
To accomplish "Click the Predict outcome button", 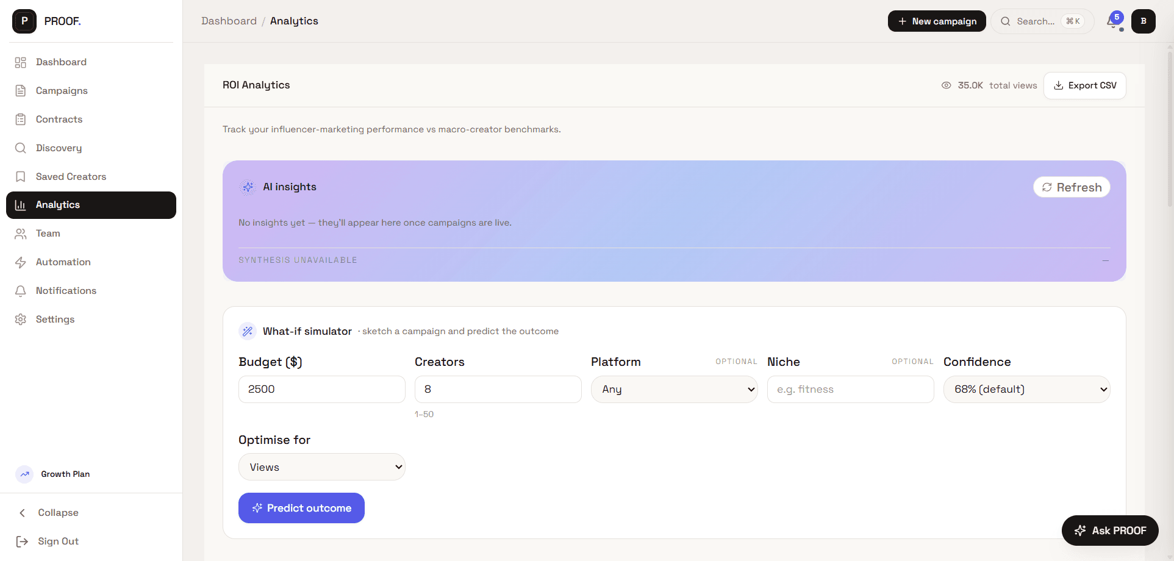I will pyautogui.click(x=301, y=508).
